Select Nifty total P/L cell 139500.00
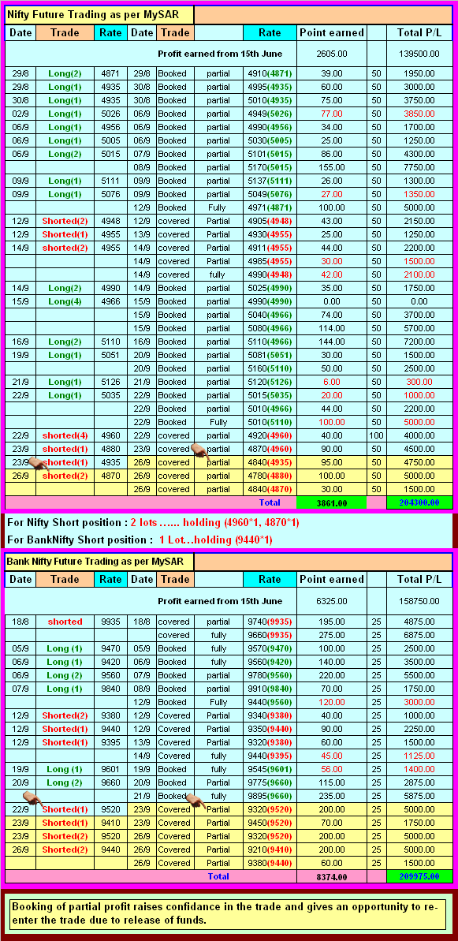The image size is (458, 941). (x=419, y=54)
